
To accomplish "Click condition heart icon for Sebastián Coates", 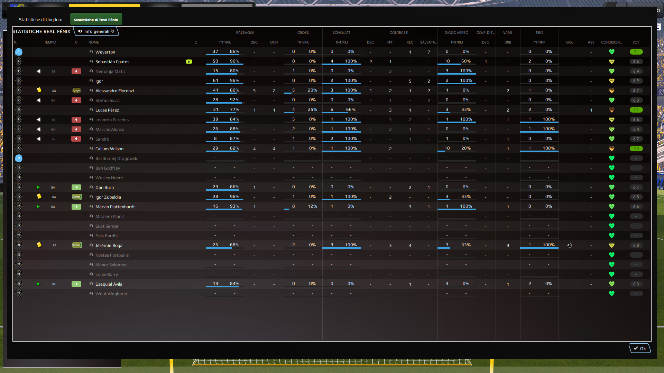I will pyautogui.click(x=611, y=61).
